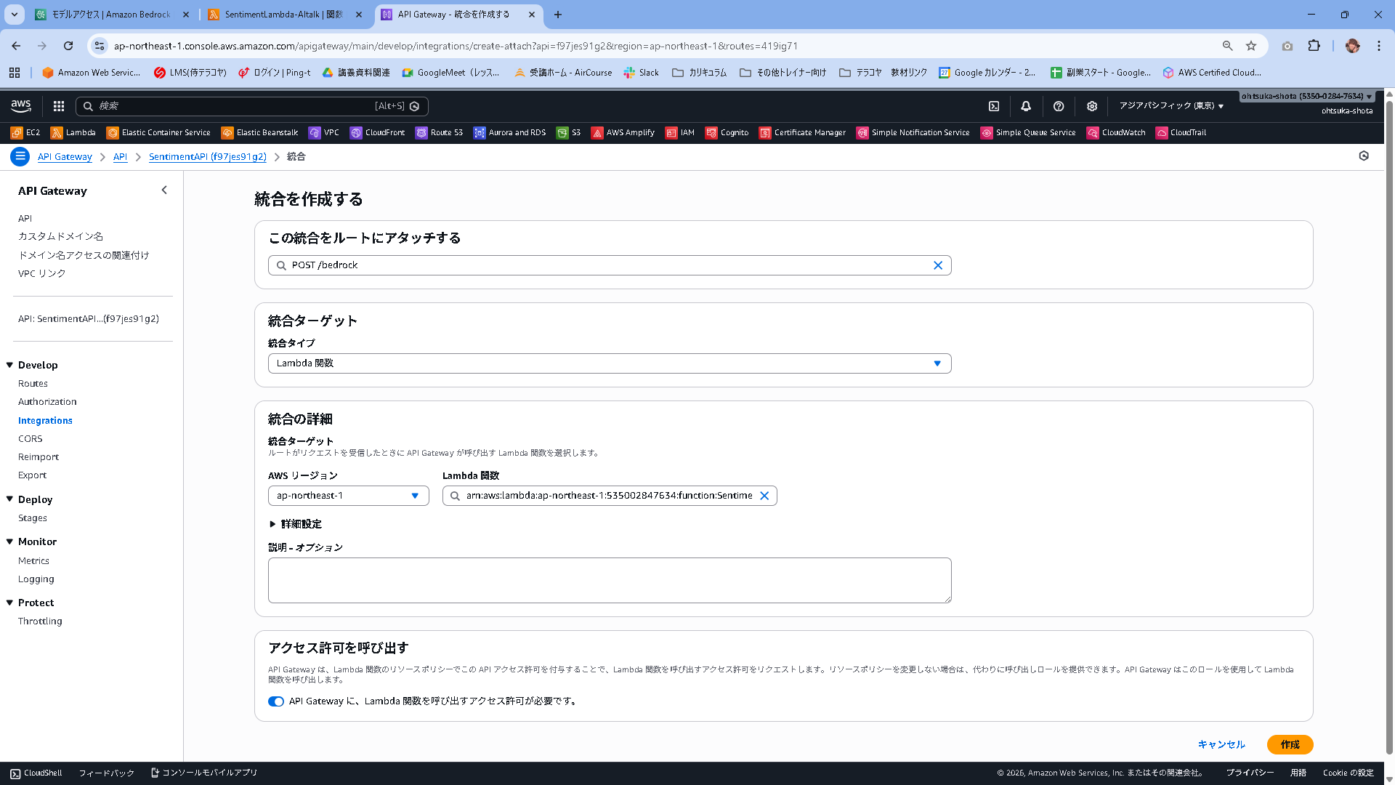Open the hamburger navigation menu icon
The image size is (1395, 785).
click(20, 156)
